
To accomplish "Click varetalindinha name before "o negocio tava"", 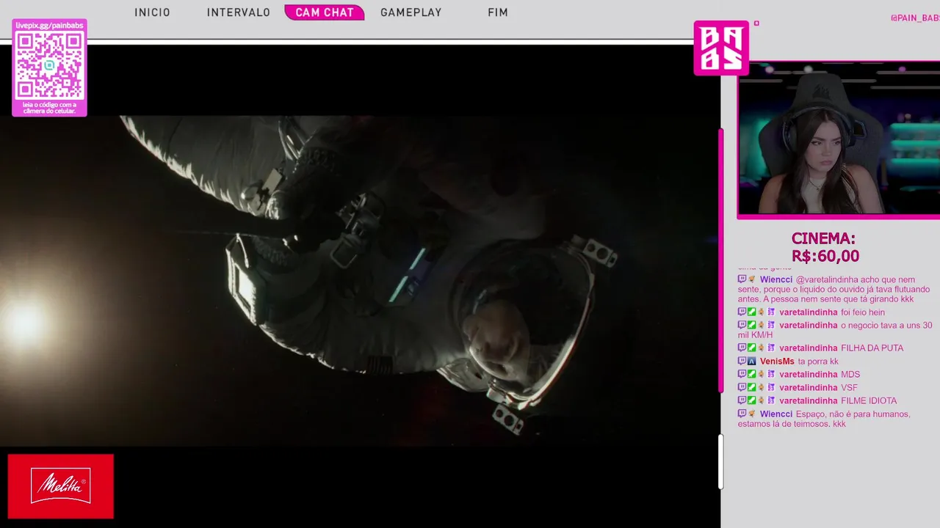I will coord(808,326).
